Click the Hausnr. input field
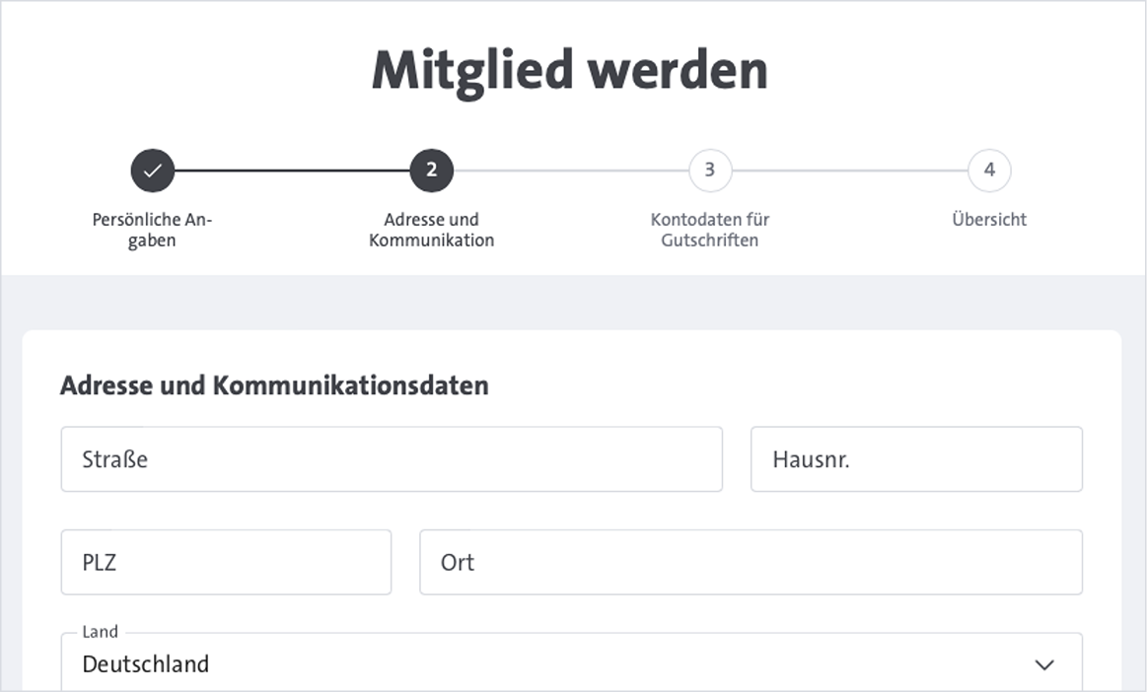Screen dimensions: 1147x692 916,458
